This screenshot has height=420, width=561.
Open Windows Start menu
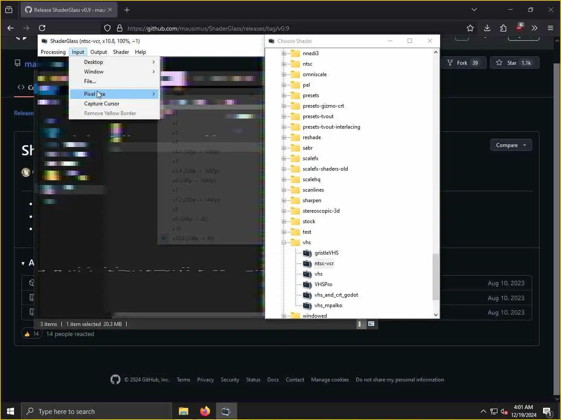11,411
